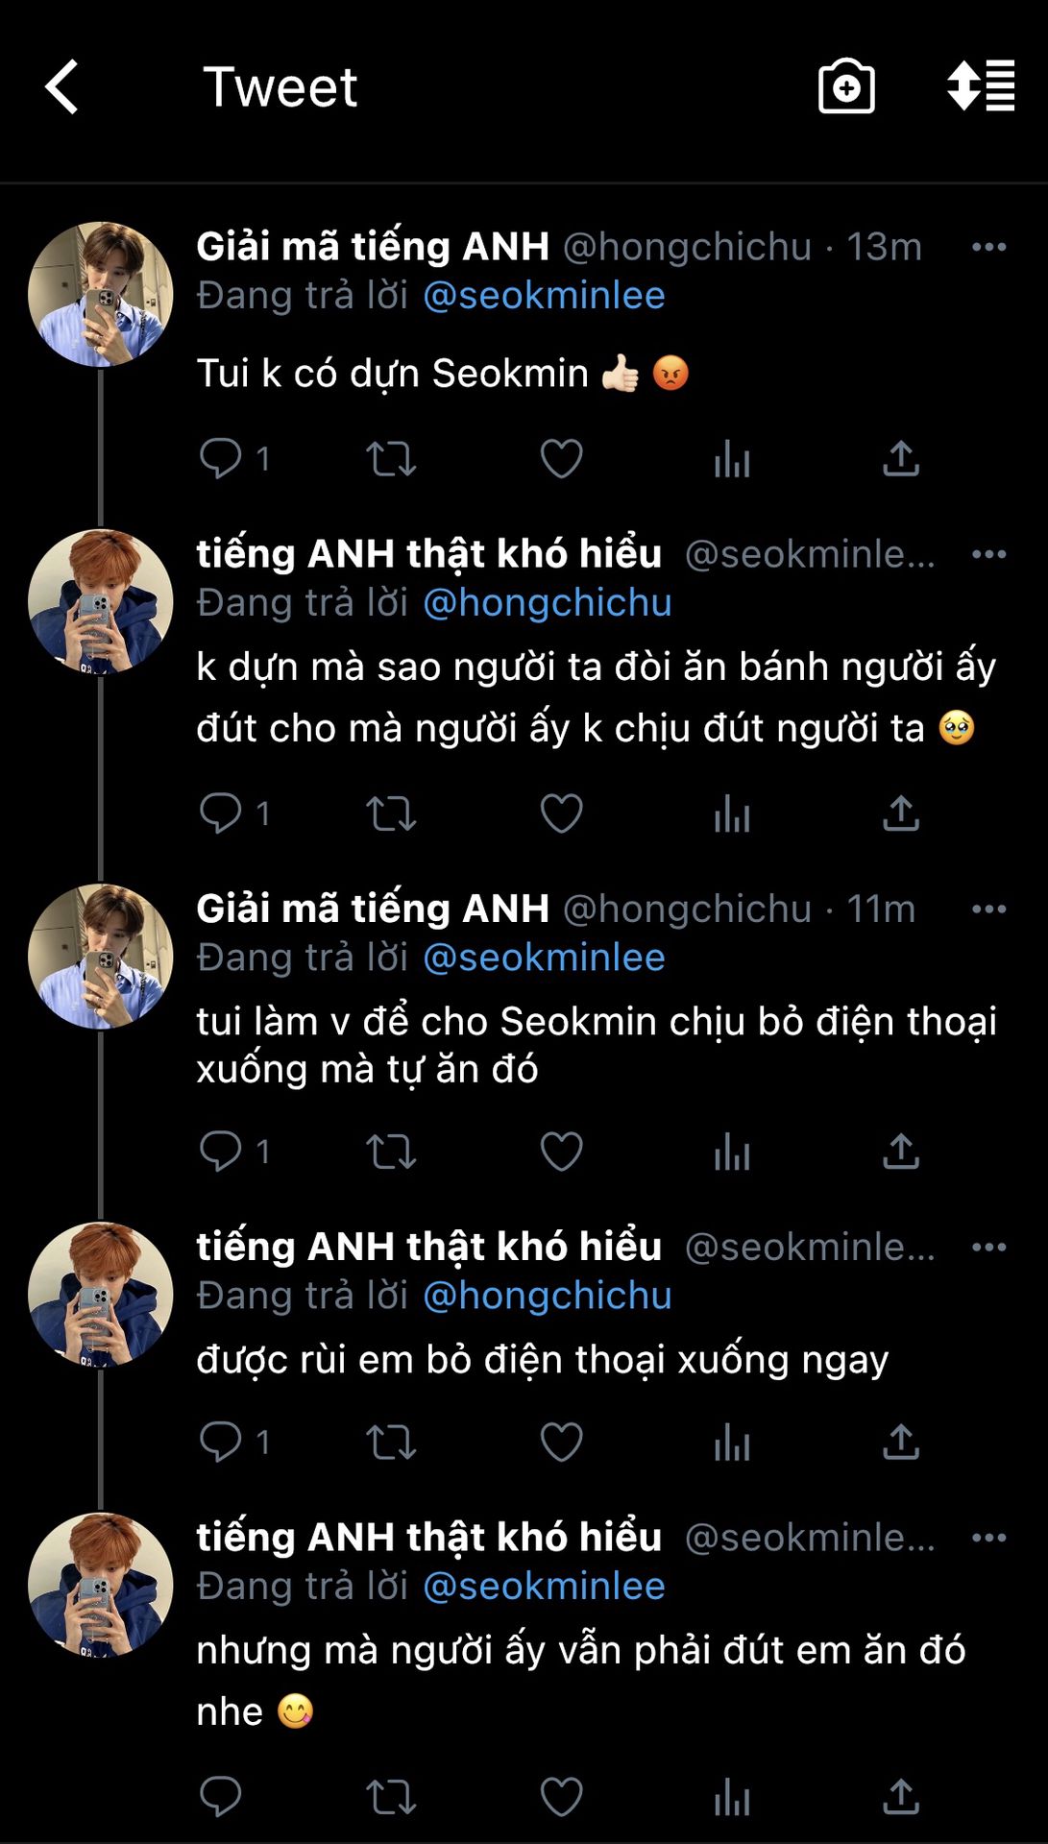1048x1844 pixels.
Task: Share the last tweet ending with 'nhe'
Action: click(x=901, y=1796)
